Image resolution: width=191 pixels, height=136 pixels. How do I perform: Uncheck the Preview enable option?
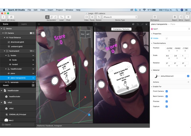point(167,101)
